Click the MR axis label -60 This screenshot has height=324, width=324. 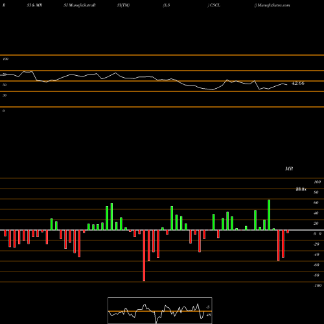click(316, 265)
